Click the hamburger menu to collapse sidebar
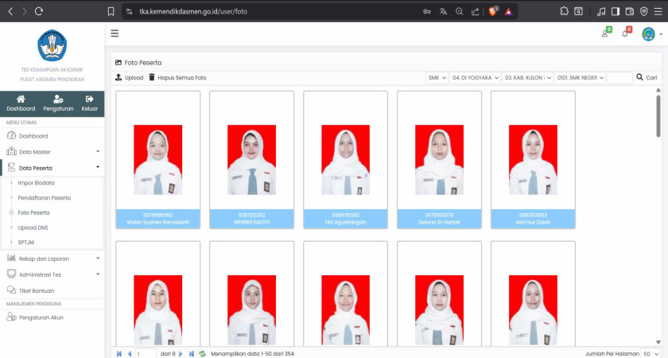The width and height of the screenshot is (668, 358). click(x=115, y=33)
